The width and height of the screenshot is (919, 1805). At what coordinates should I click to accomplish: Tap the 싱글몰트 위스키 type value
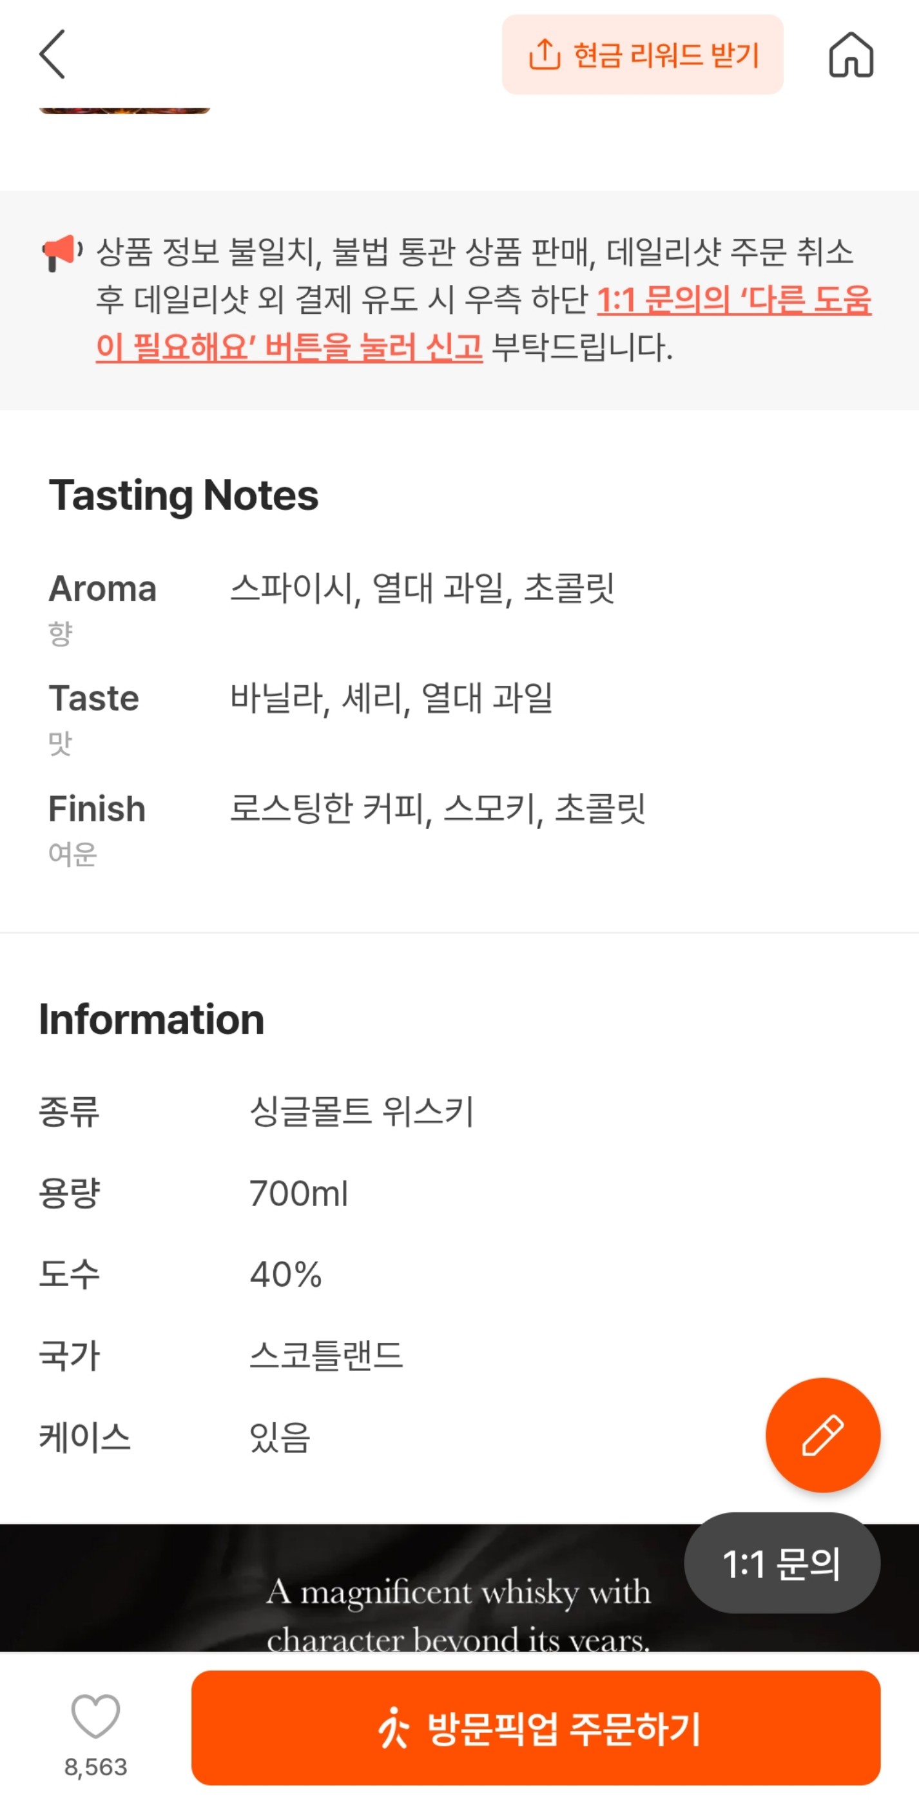[x=362, y=1111]
